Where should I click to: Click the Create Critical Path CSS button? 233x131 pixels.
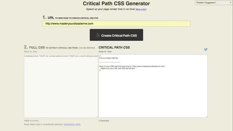[116, 35]
